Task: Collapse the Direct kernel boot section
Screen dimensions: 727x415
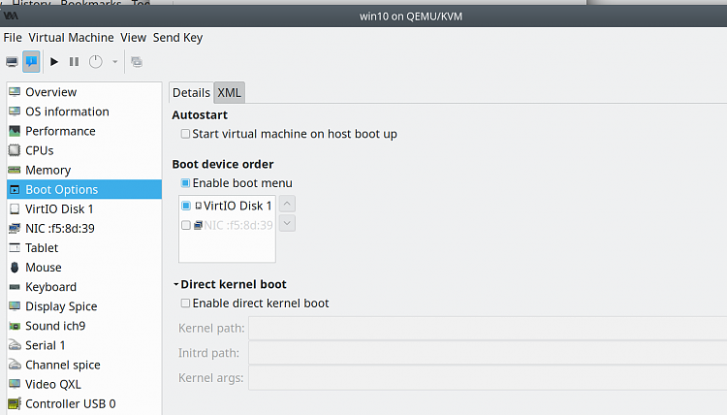Action: (x=176, y=284)
